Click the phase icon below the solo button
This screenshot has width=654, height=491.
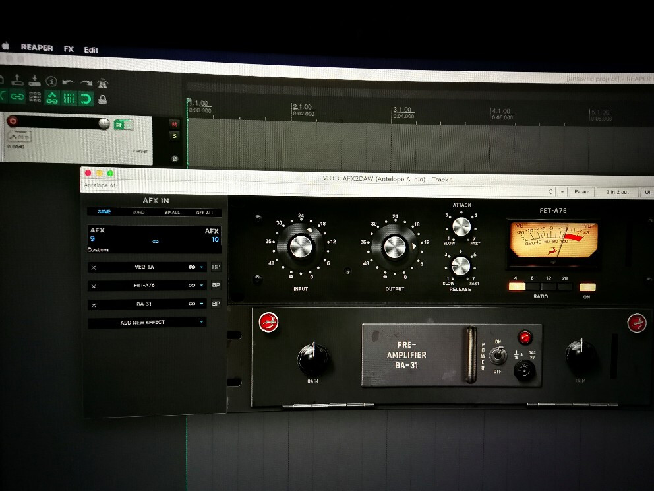175,158
